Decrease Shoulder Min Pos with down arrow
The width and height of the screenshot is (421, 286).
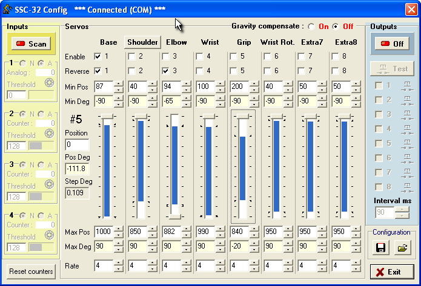click(x=152, y=89)
